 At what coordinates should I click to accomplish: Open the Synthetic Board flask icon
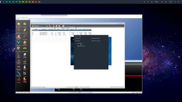point(25,67)
